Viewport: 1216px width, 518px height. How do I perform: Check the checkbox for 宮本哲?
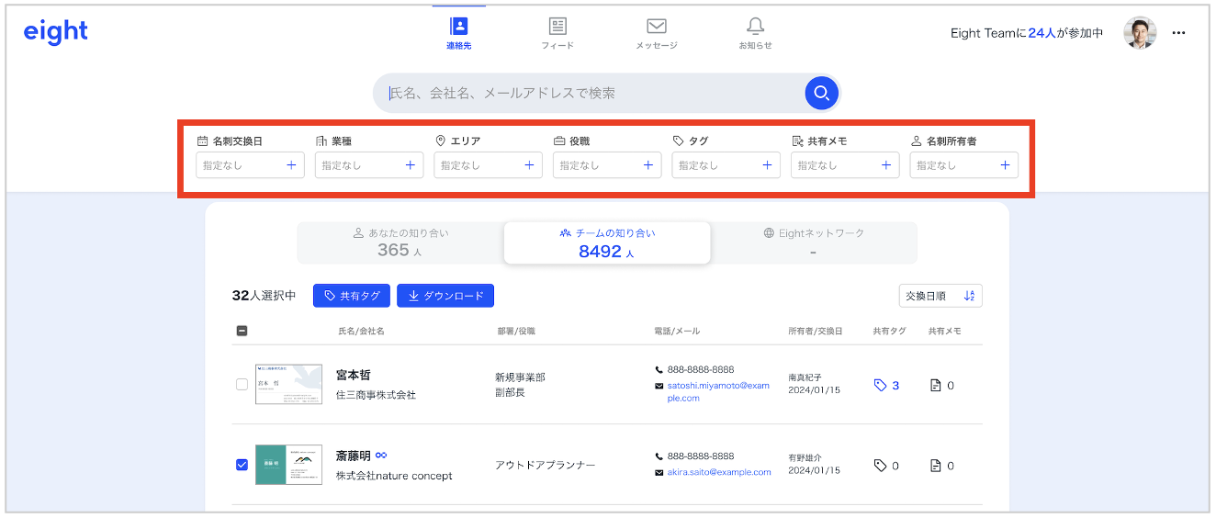(x=242, y=385)
